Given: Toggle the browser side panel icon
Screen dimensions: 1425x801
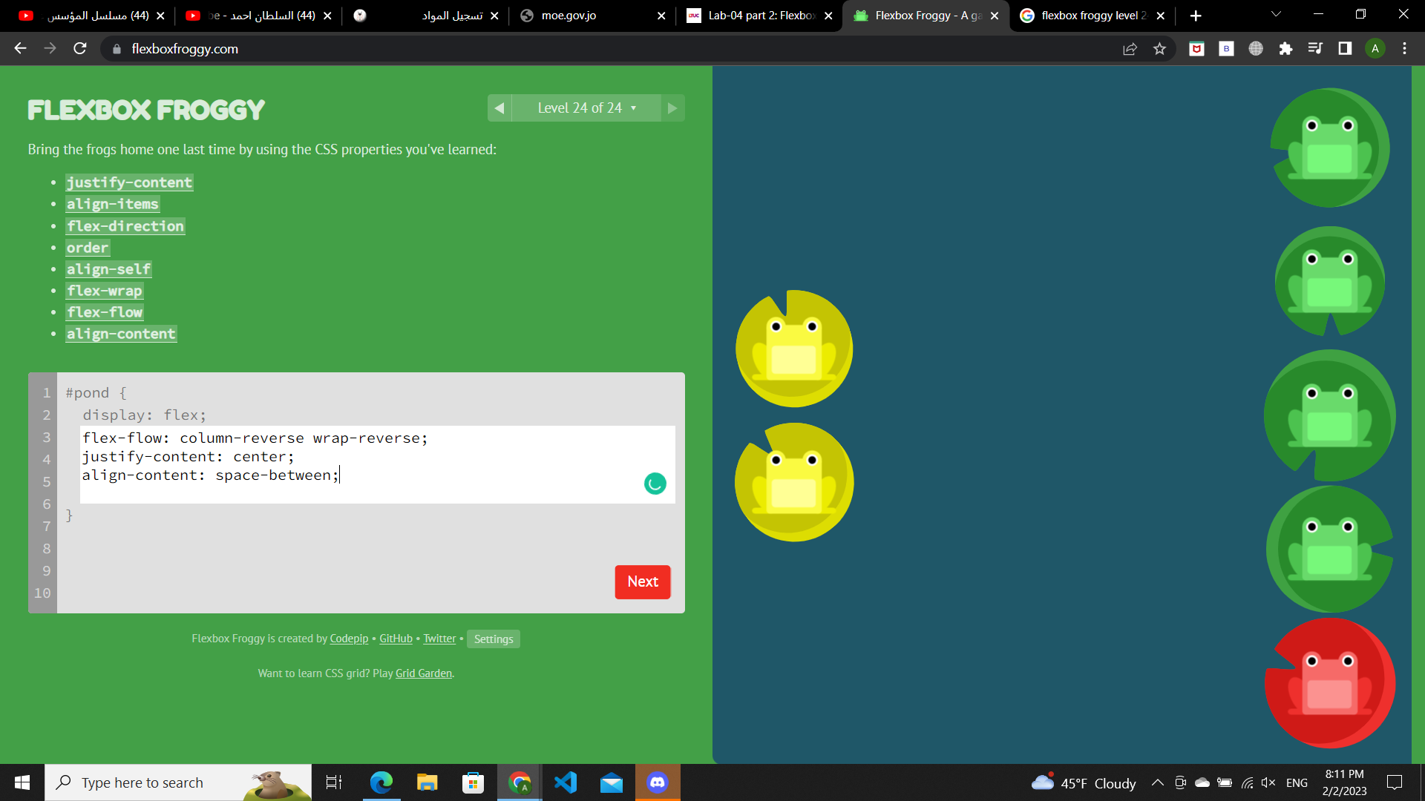Looking at the screenshot, I should point(1345,49).
